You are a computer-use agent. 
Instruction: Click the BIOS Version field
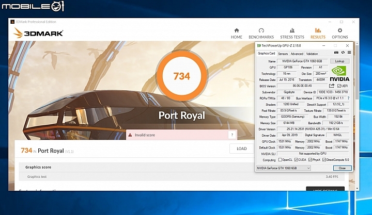click(302, 86)
